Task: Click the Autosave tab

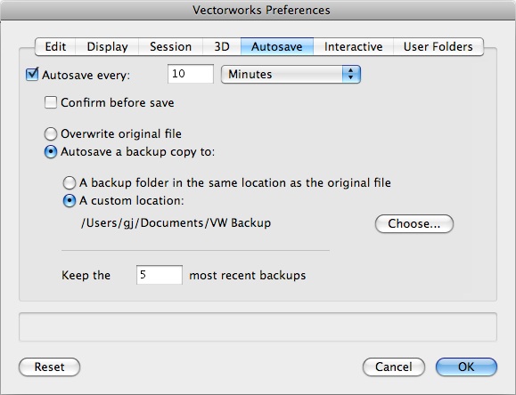Action: [277, 46]
